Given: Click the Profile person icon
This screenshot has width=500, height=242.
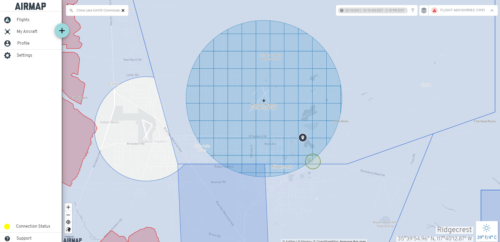Looking at the screenshot, I should click(x=8, y=43).
